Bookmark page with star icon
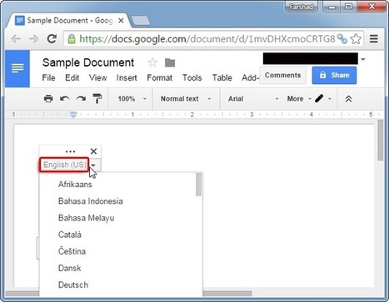Image resolution: width=389 pixels, height=302 pixels. click(x=356, y=39)
